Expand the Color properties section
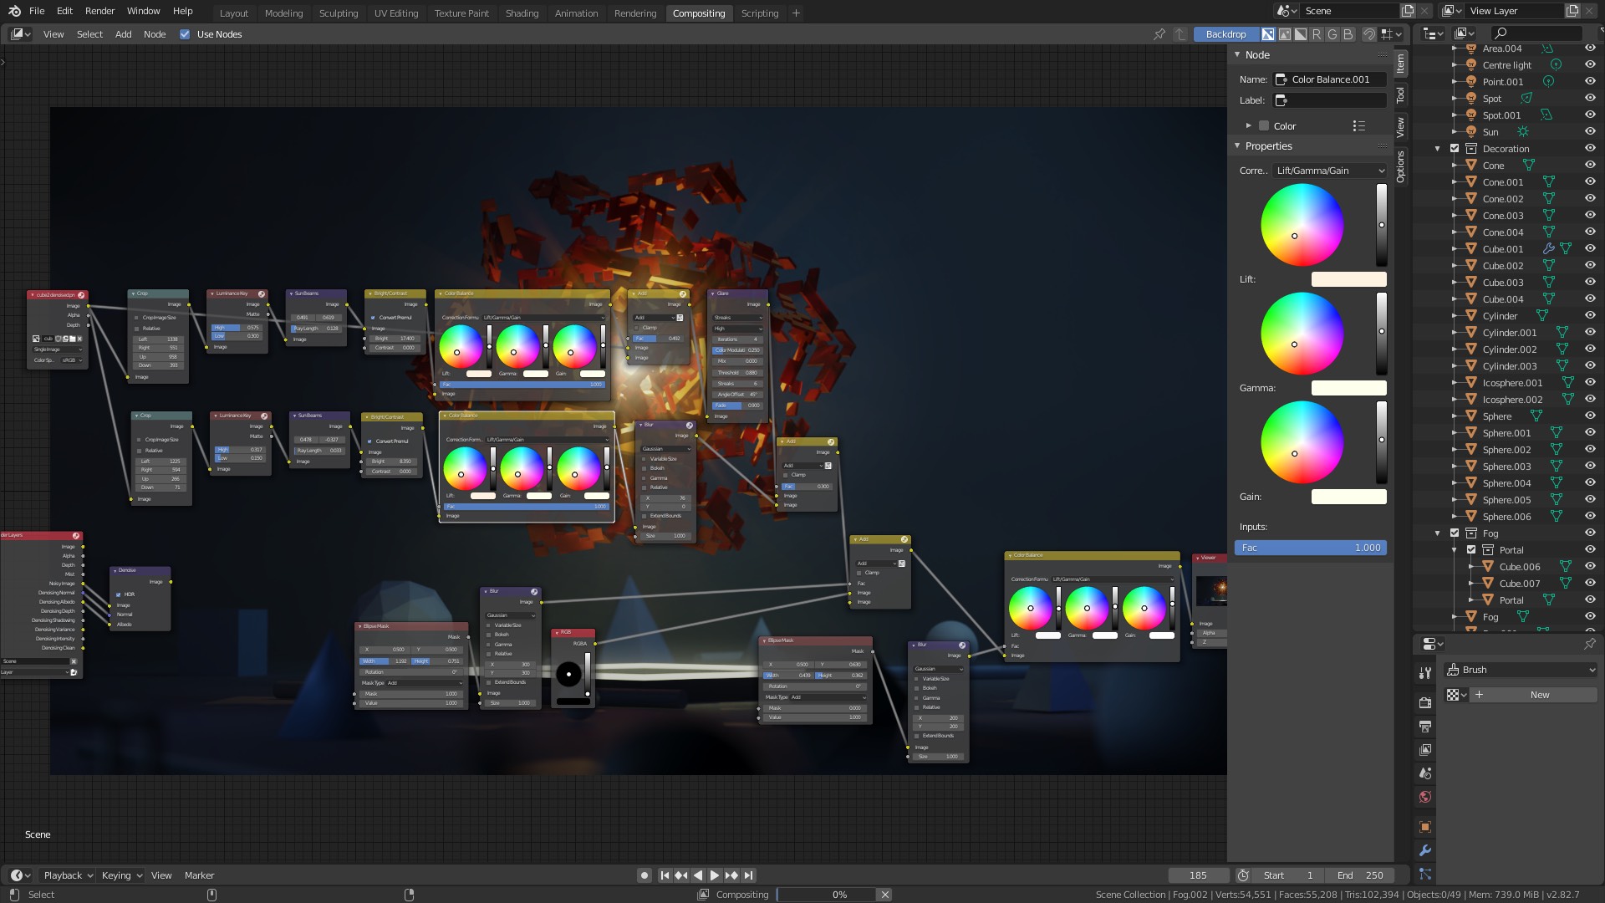This screenshot has width=1605, height=903. pos(1246,125)
